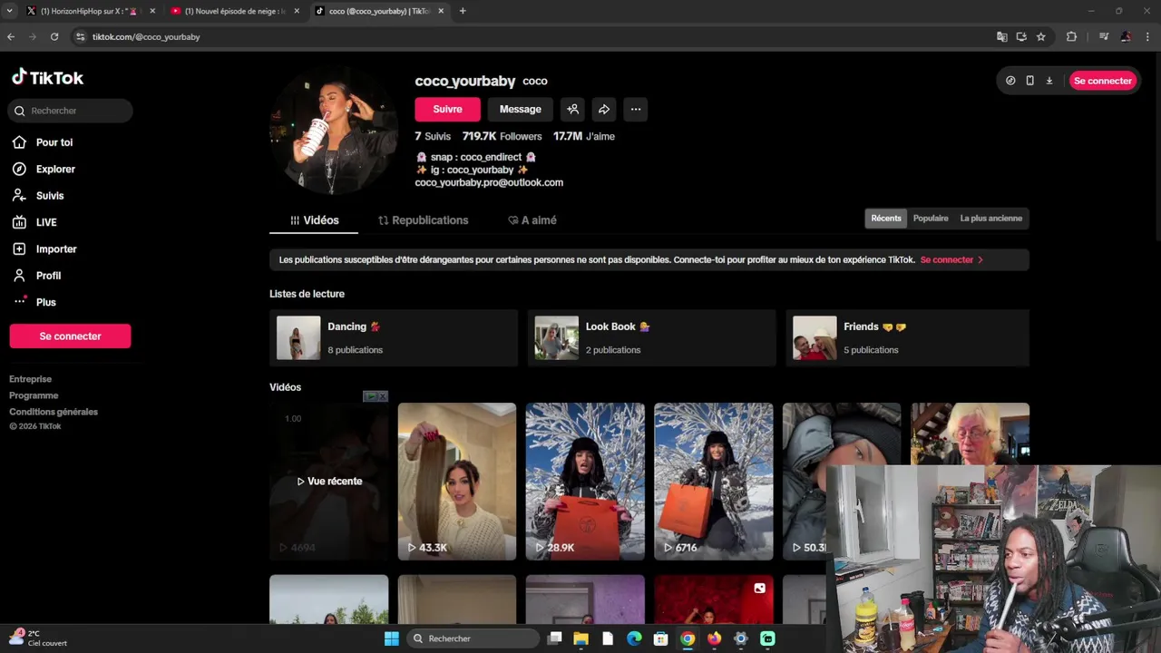Image resolution: width=1161 pixels, height=653 pixels.
Task: Click the site info icon in address bar
Action: tap(80, 36)
